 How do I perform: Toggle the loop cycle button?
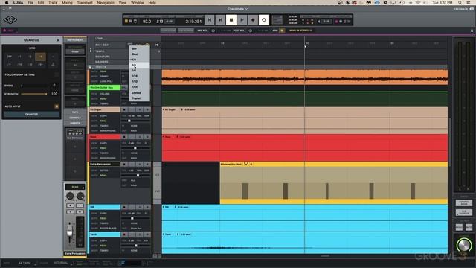click(x=264, y=20)
